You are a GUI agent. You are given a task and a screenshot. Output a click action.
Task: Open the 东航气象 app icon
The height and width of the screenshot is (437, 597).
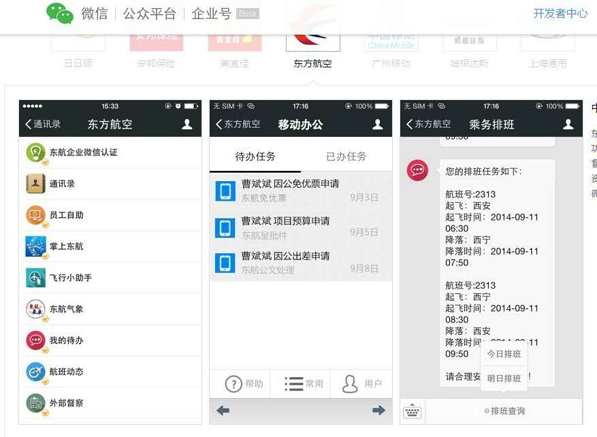click(35, 309)
